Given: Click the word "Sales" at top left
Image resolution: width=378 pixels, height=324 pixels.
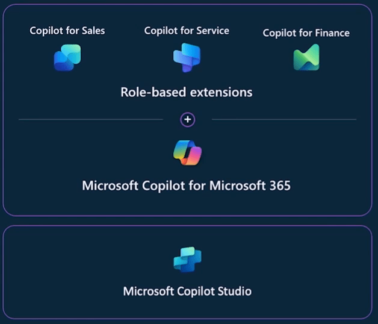Looking at the screenshot, I should click(92, 30).
